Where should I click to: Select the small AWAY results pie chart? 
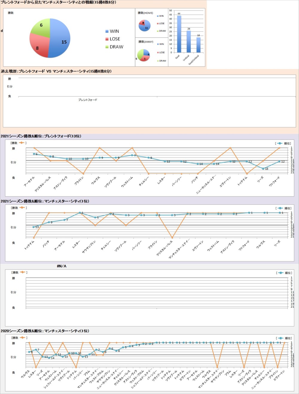pyautogui.click(x=143, y=55)
